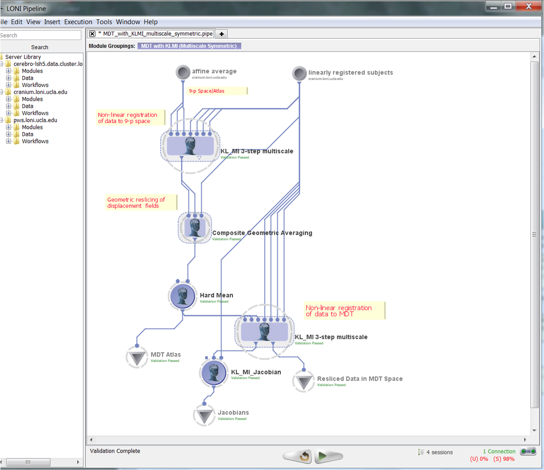This screenshot has height=470, width=544.
Task: Select the KL_MI_Jacobian module icon
Action: 213,373
